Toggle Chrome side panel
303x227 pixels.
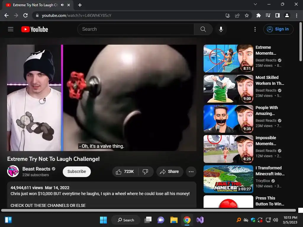tap(278, 15)
